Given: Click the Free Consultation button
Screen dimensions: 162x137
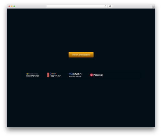Looking at the screenshot, I should click(x=81, y=55).
